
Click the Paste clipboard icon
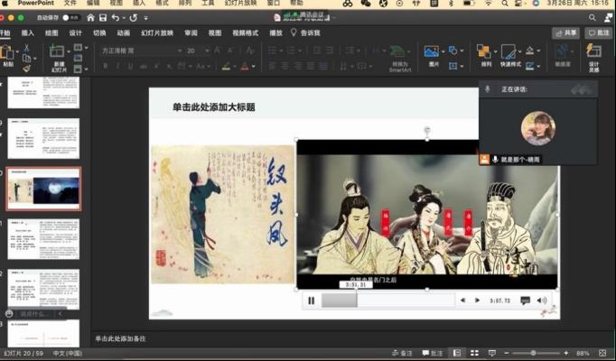7,52
